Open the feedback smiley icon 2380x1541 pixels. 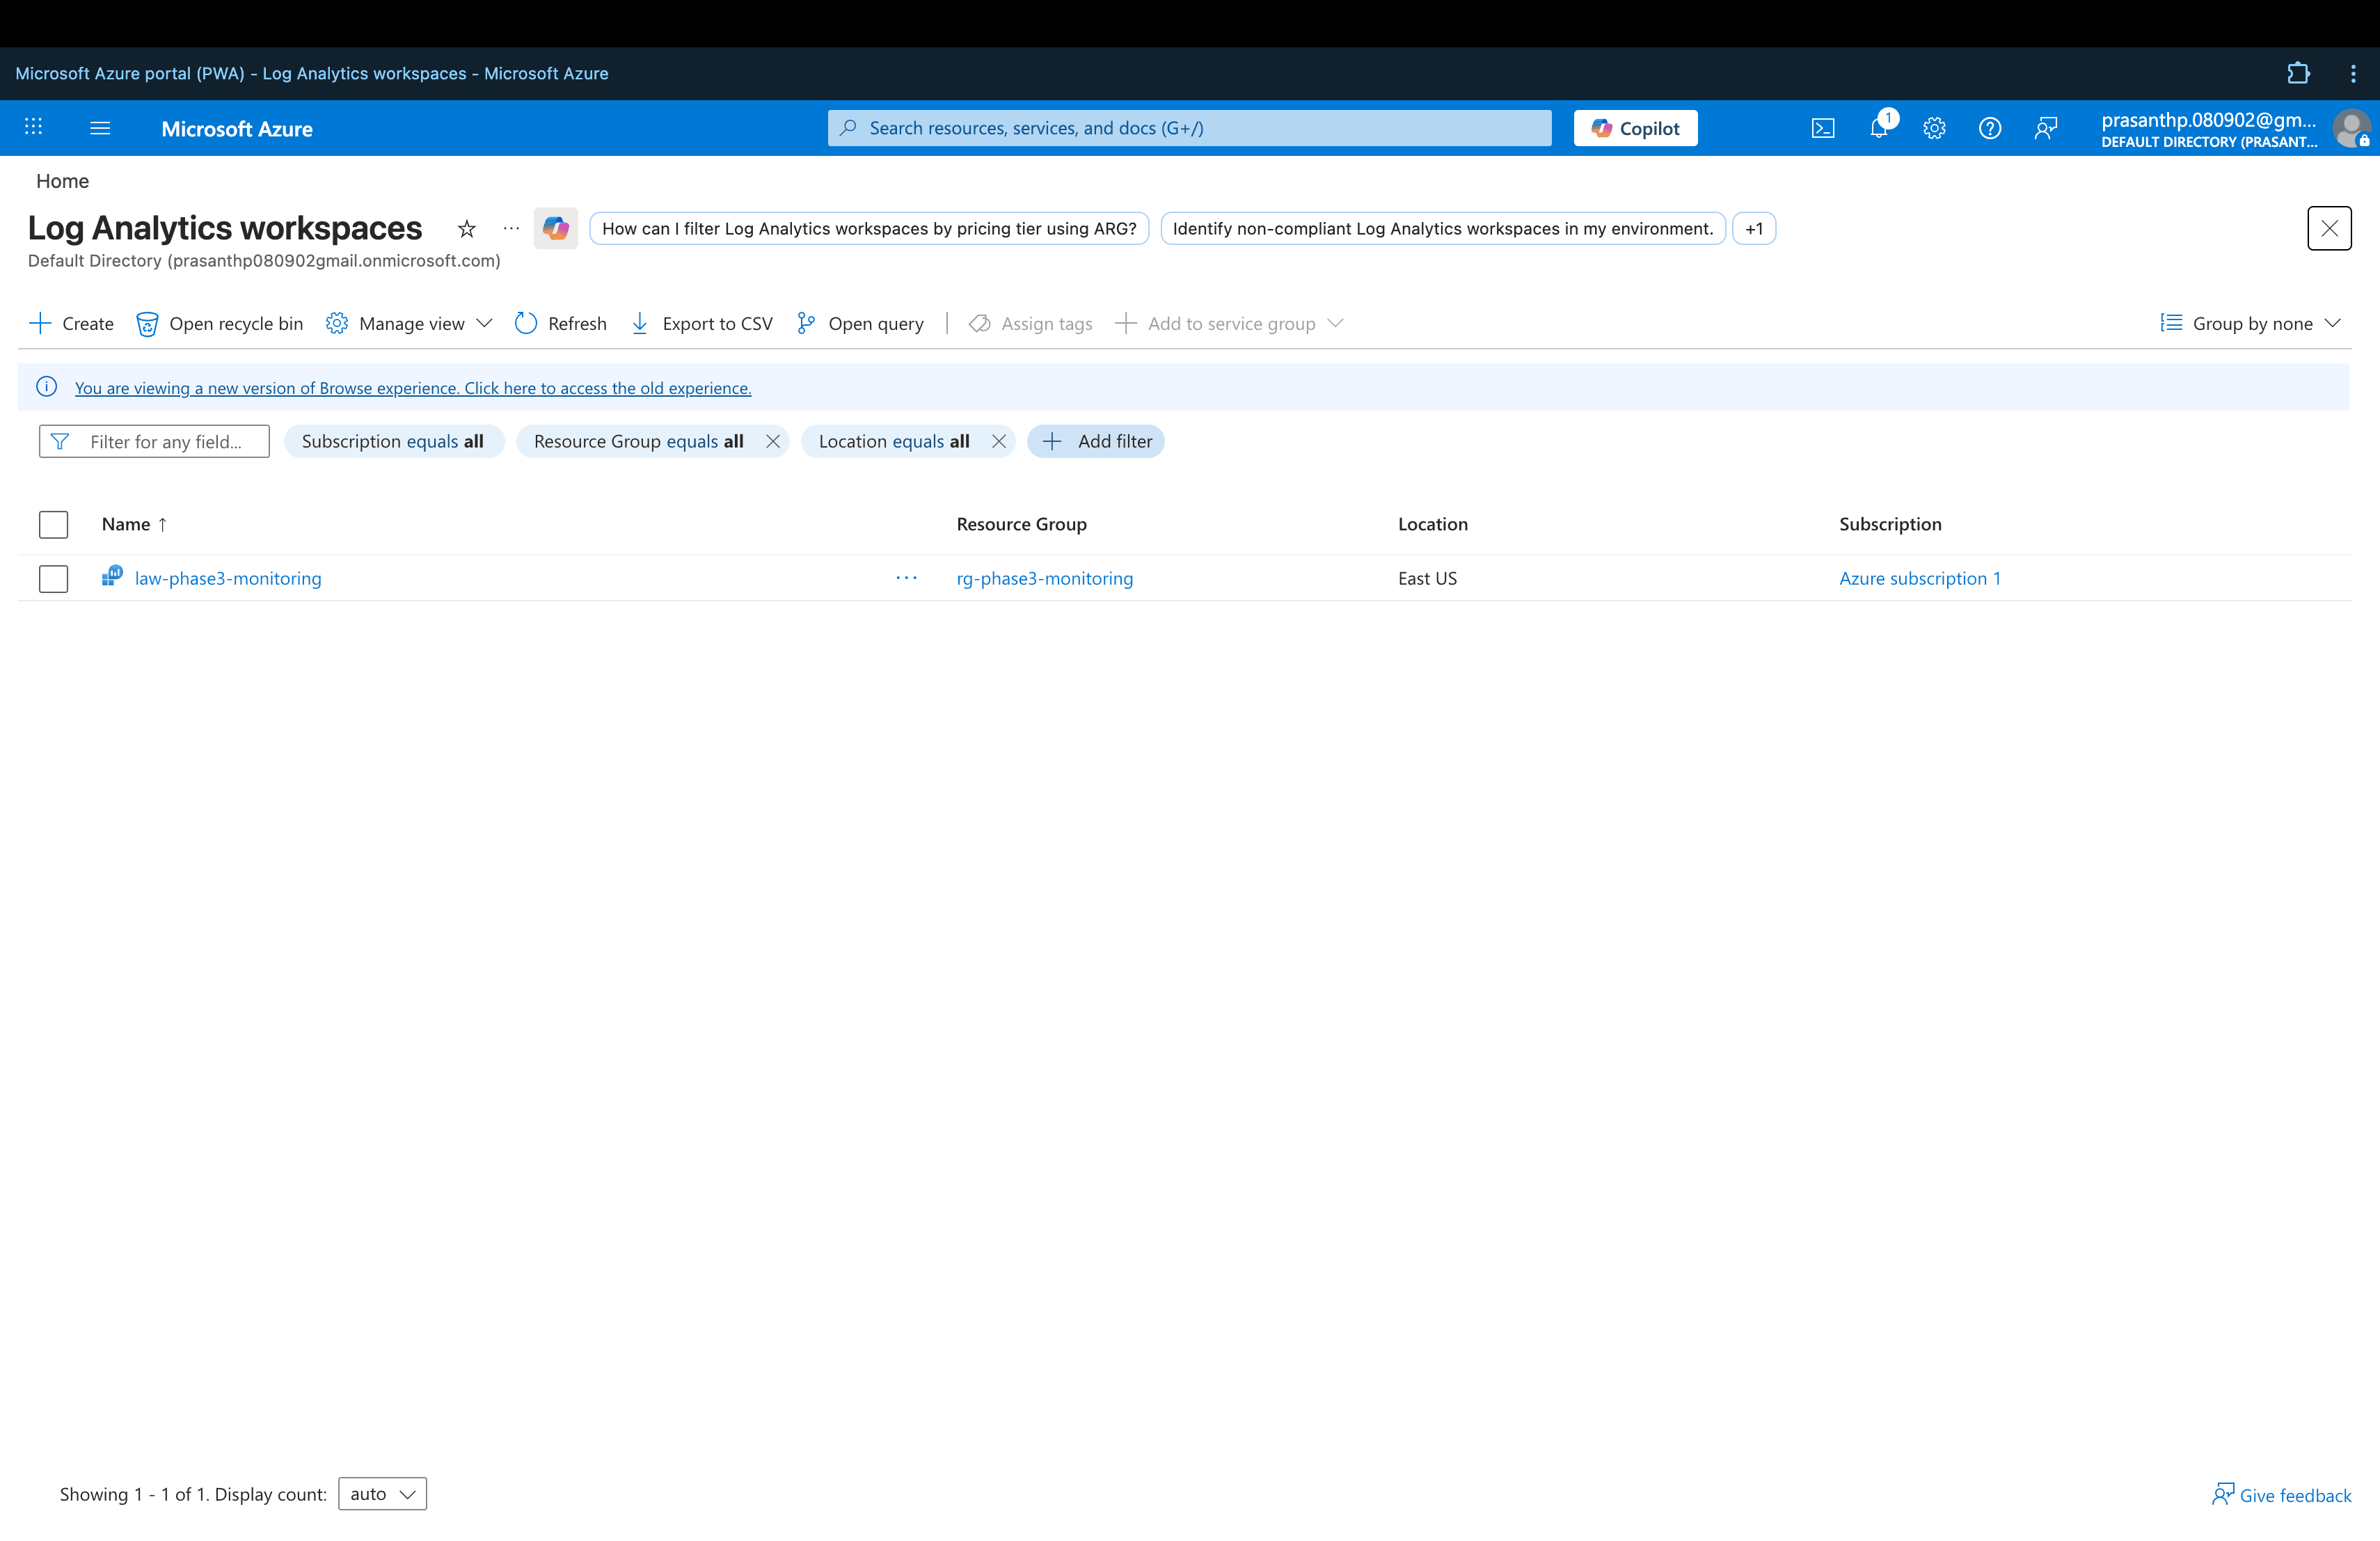(2045, 128)
